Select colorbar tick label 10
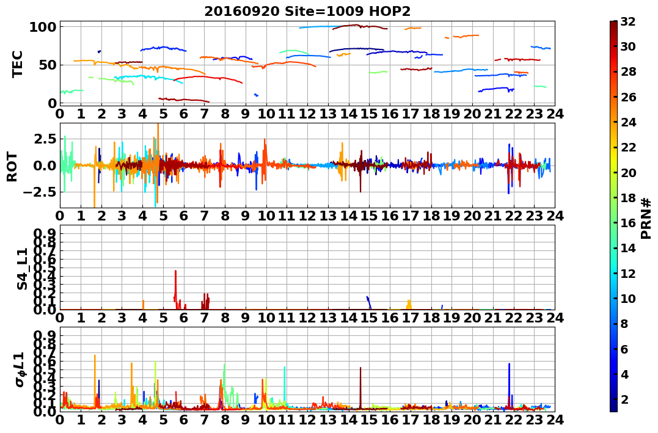Screen dimensions: 658x433 point(628,298)
